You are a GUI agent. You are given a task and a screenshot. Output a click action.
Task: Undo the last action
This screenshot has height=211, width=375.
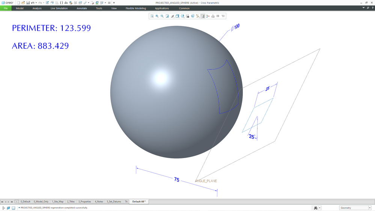[33, 3]
